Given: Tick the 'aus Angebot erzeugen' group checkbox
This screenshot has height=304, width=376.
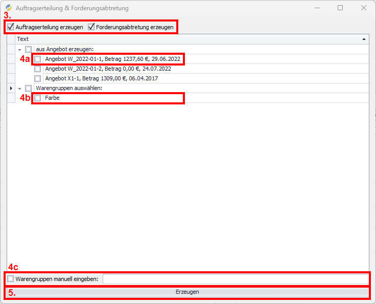Looking at the screenshot, I should [29, 49].
